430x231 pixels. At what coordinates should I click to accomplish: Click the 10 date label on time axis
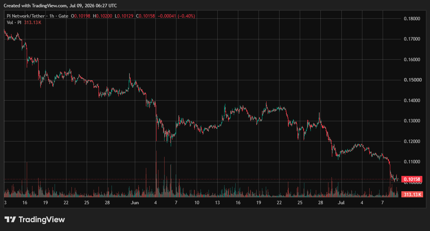click(x=197, y=203)
